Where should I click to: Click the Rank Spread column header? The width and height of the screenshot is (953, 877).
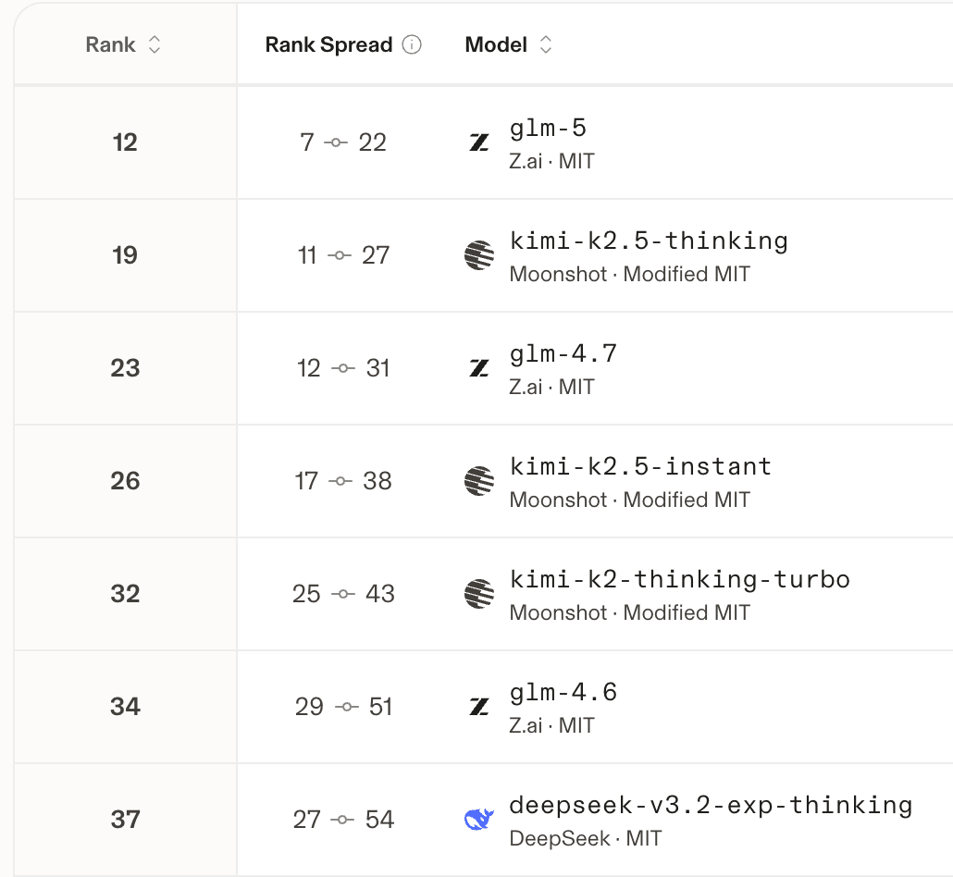point(328,44)
